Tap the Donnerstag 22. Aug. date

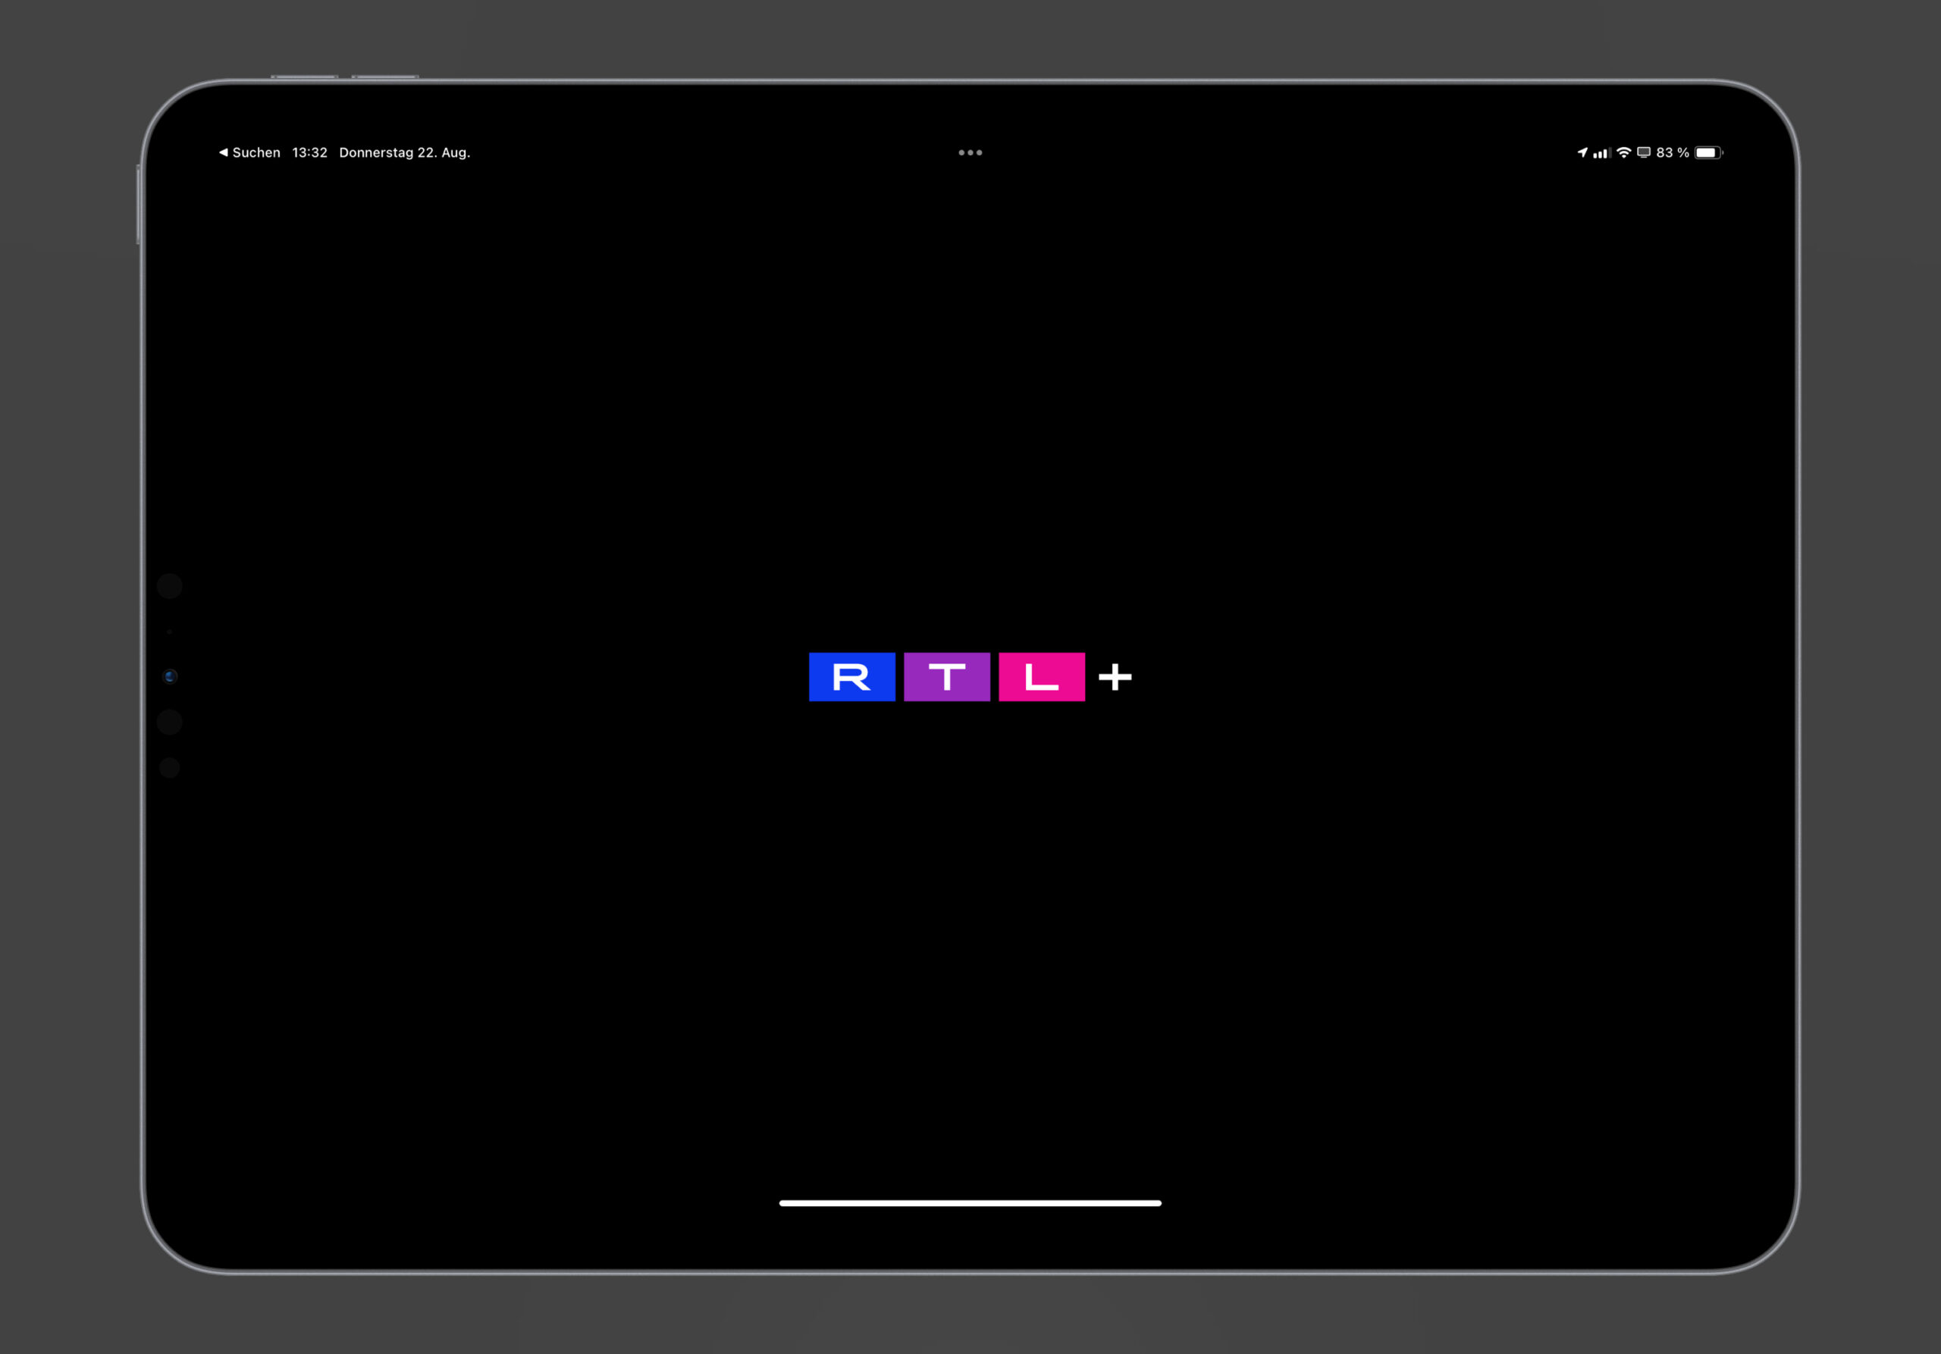click(405, 153)
